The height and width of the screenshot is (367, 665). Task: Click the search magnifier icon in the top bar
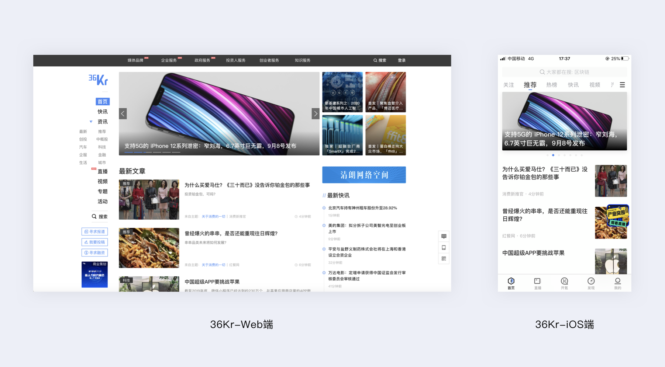click(x=375, y=60)
